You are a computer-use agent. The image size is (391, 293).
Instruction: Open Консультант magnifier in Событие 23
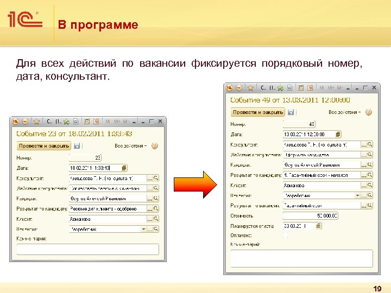pos(156,178)
